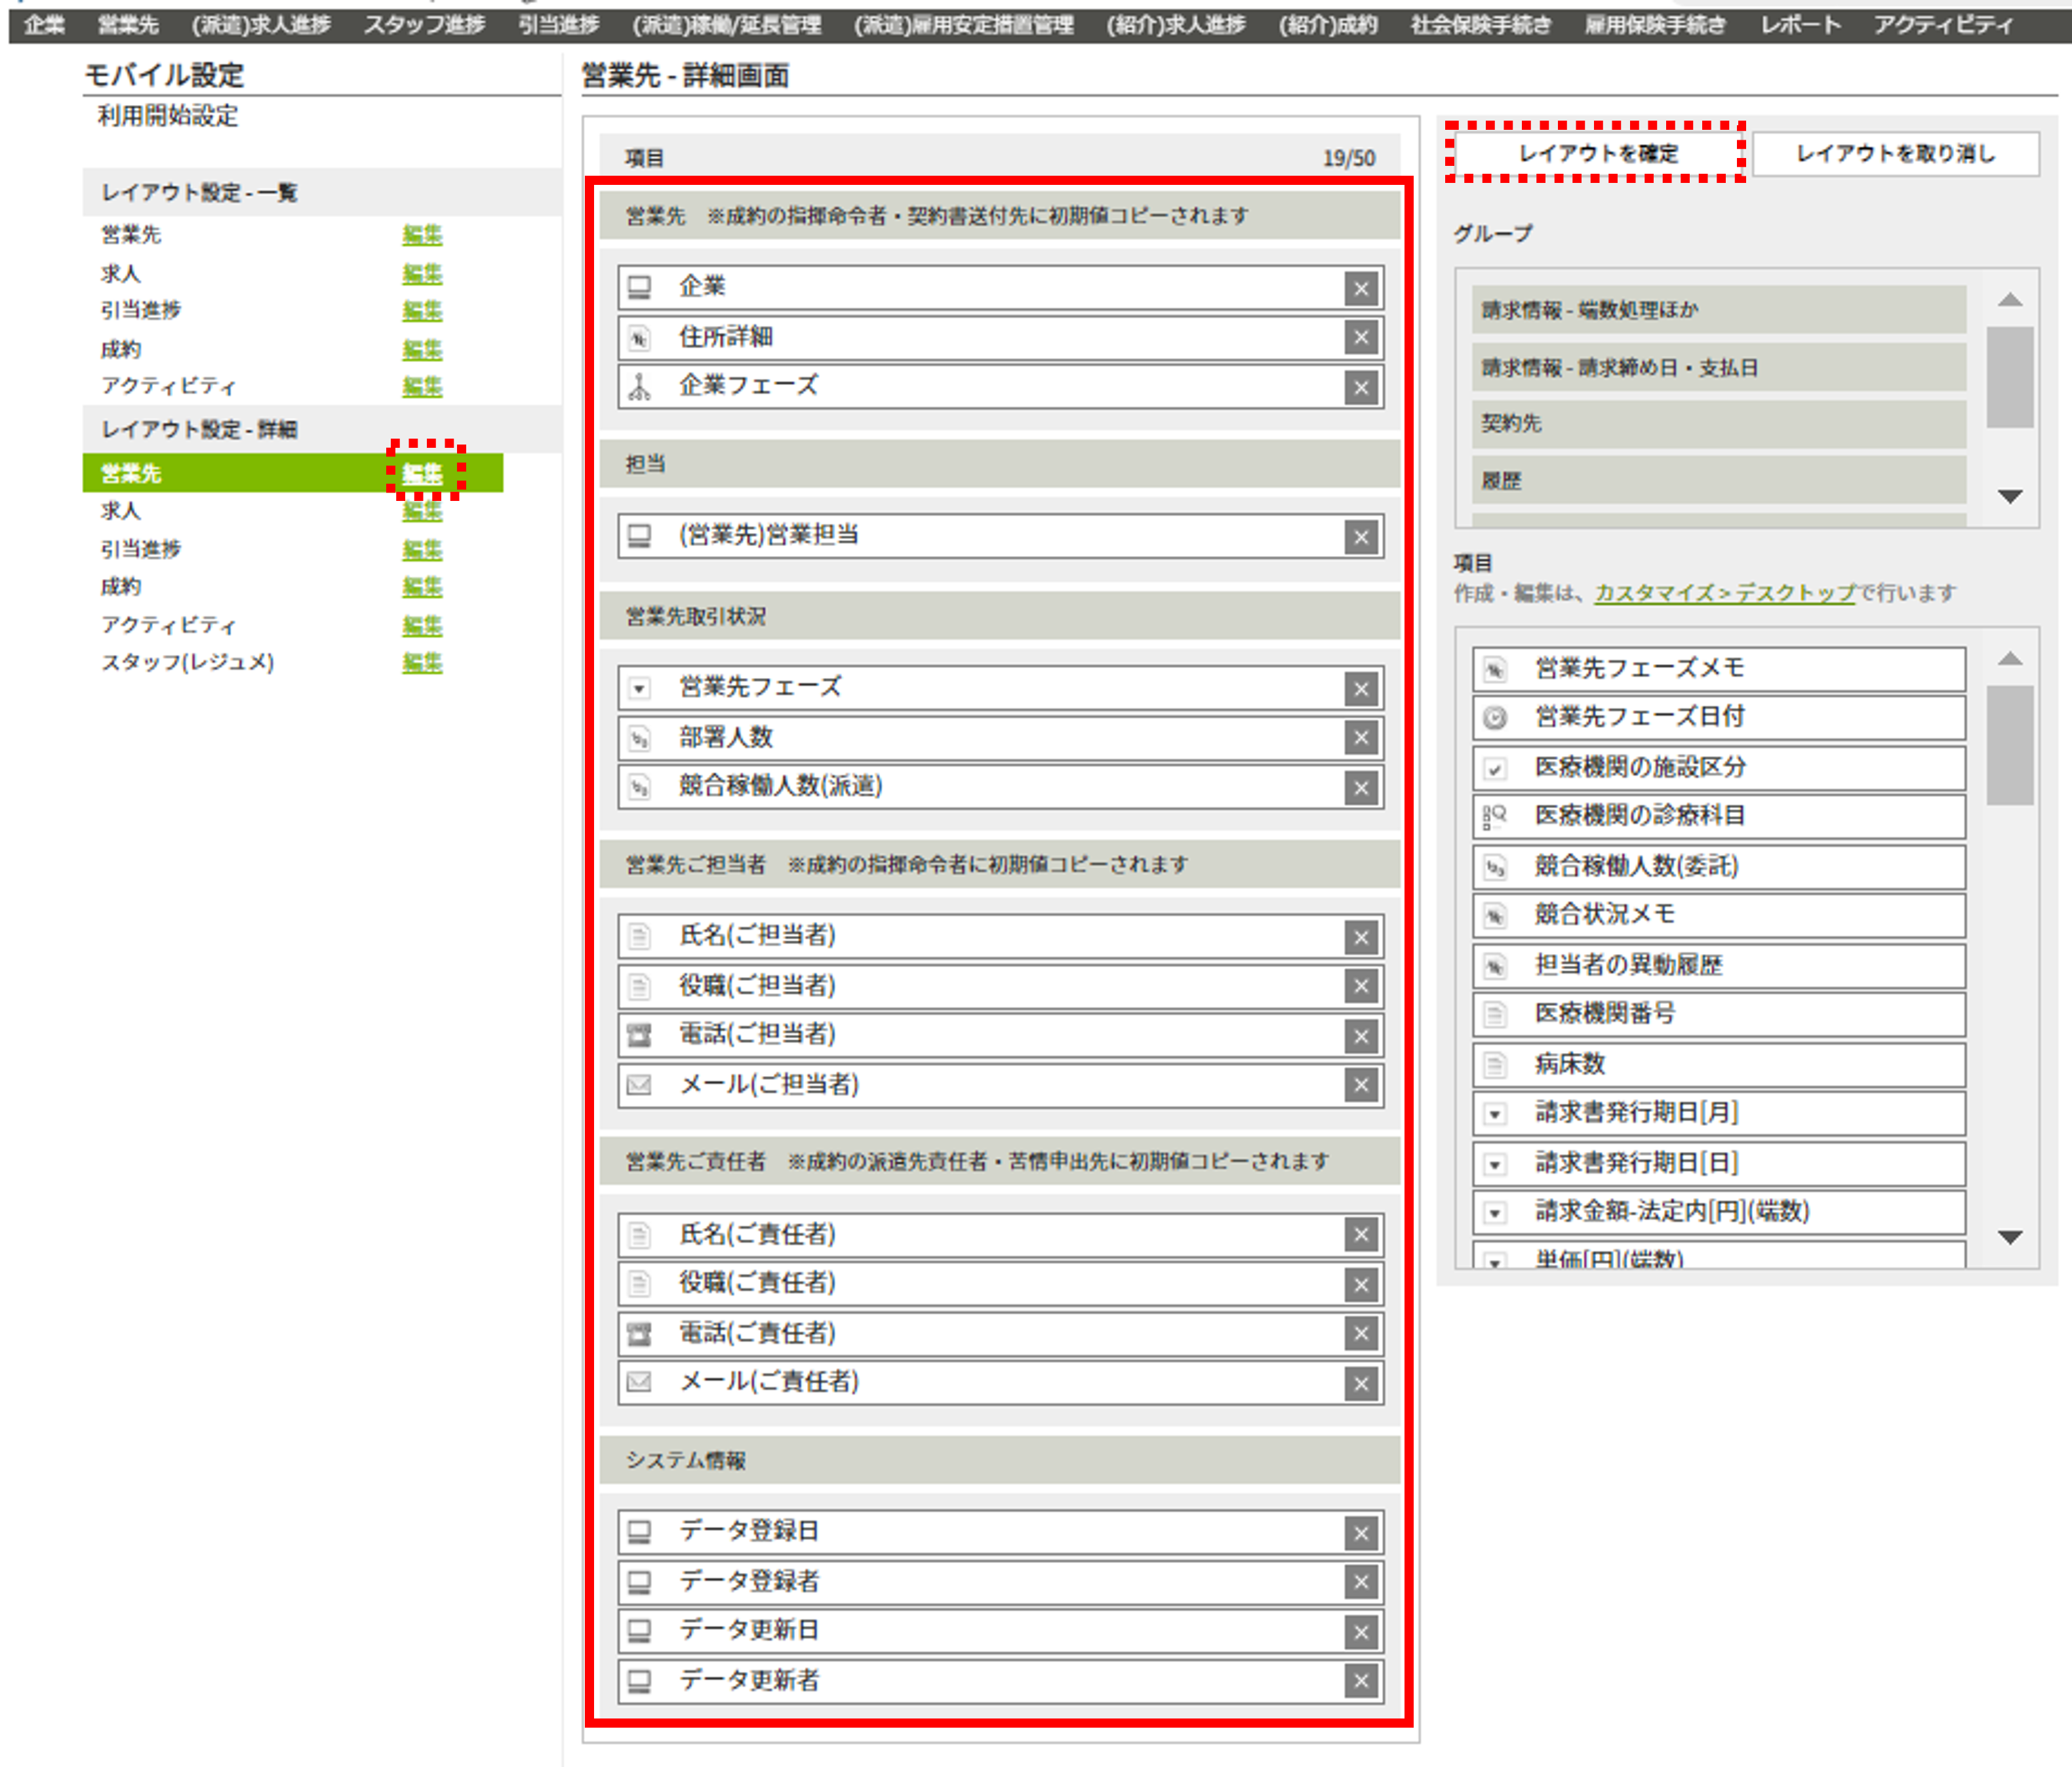Remove 営業先フェーズ item via X
The image size is (2072, 1767).
tap(1360, 688)
